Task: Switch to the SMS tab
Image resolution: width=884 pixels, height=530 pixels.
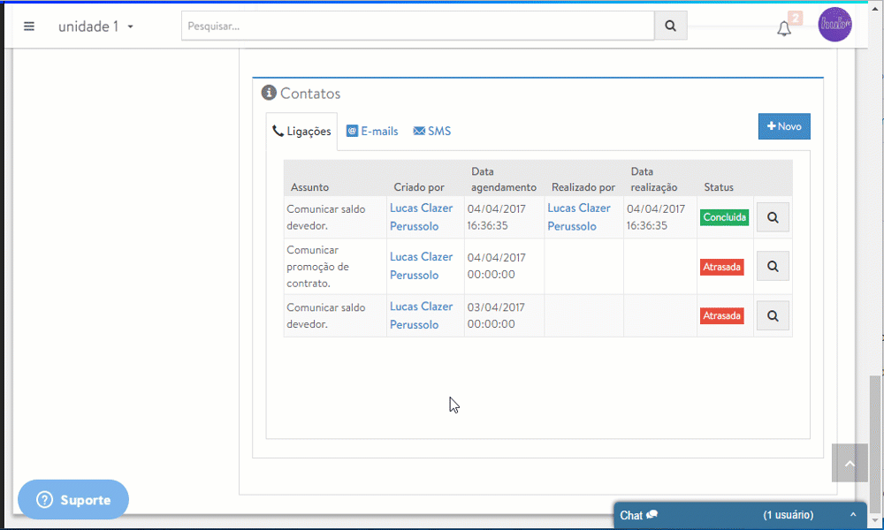Action: [432, 132]
